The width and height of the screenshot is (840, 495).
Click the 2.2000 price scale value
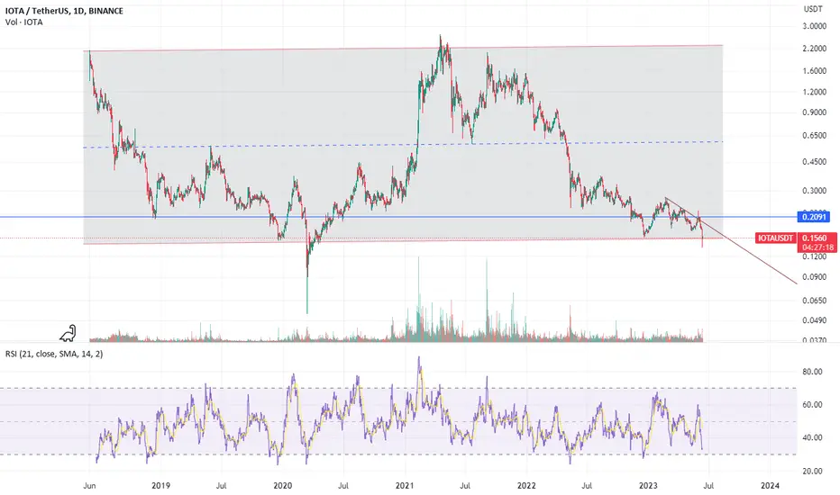pyautogui.click(x=814, y=49)
